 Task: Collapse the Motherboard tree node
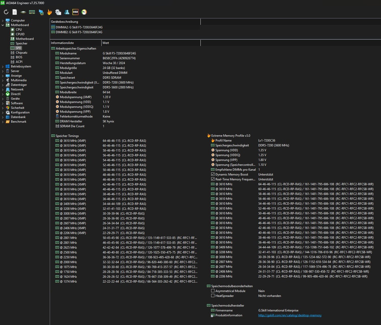point(3,25)
